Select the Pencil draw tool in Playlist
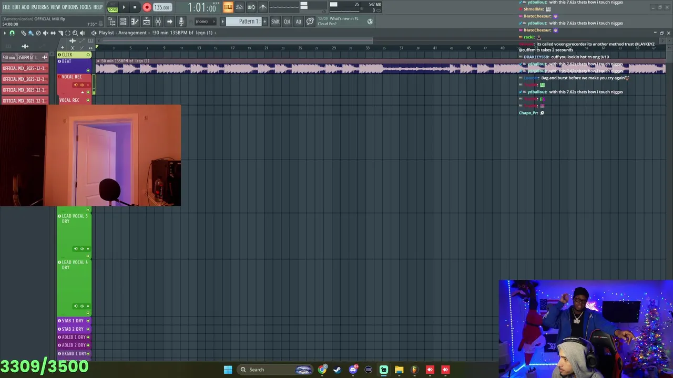Viewport: 673px width, 378px height. (23, 33)
